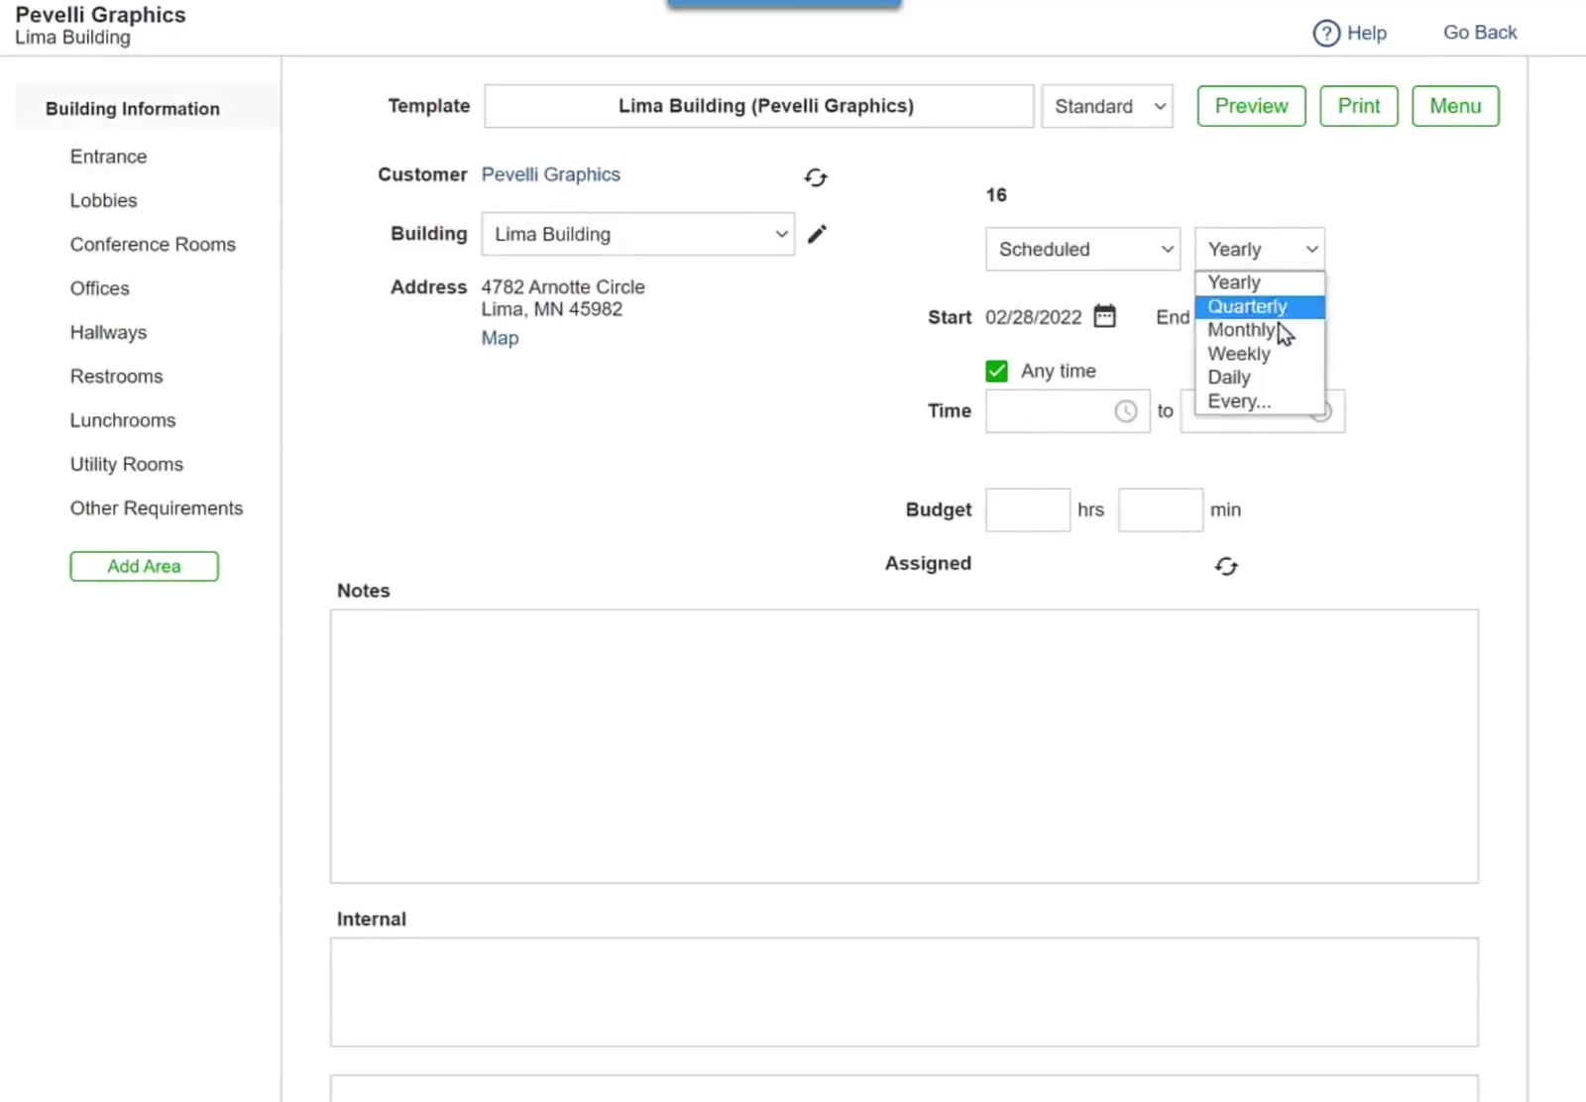Choose Yearly from the frequency list
1586x1102 pixels.
[x=1259, y=282]
